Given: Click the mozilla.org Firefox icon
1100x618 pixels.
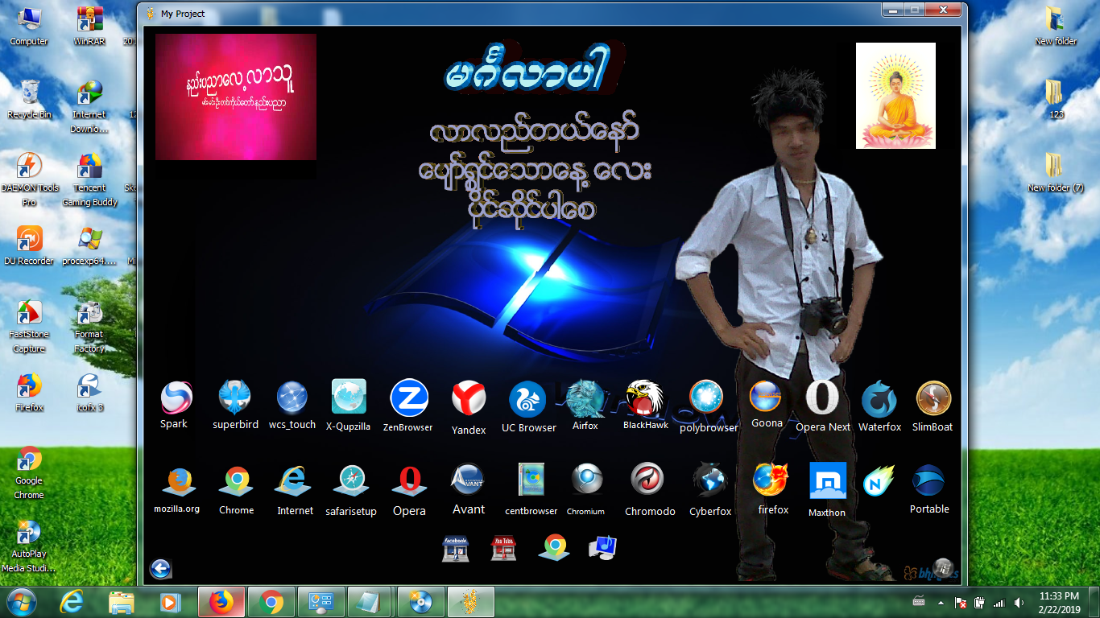Looking at the screenshot, I should pos(178,481).
